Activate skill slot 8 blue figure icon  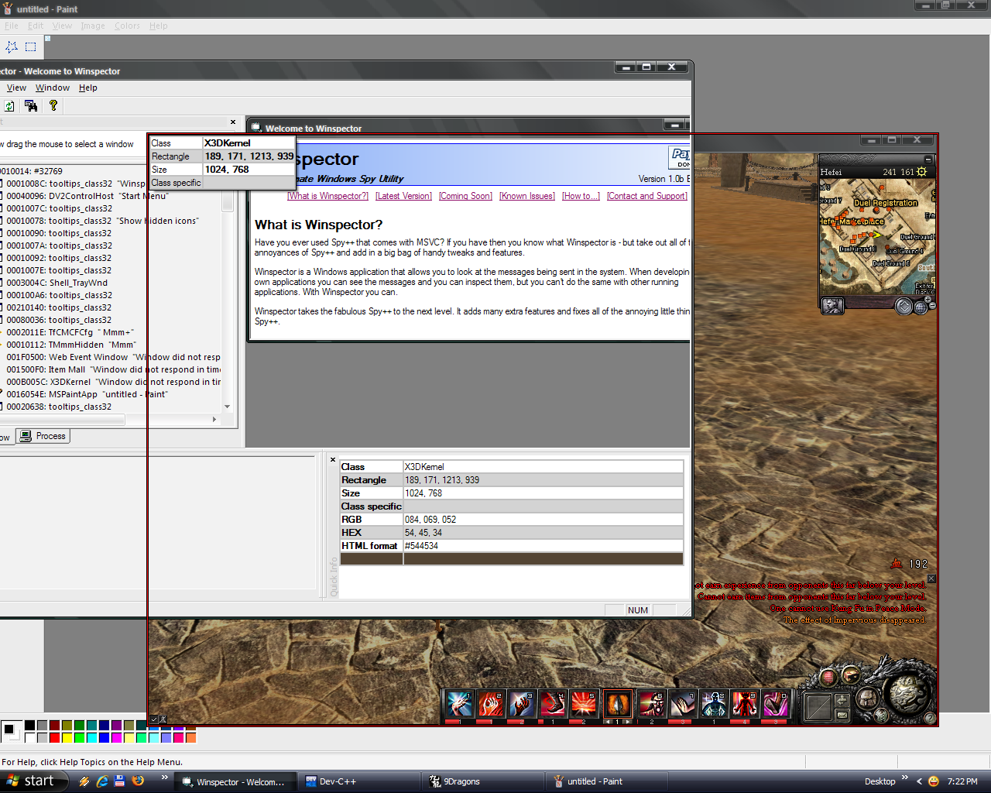[x=713, y=704]
